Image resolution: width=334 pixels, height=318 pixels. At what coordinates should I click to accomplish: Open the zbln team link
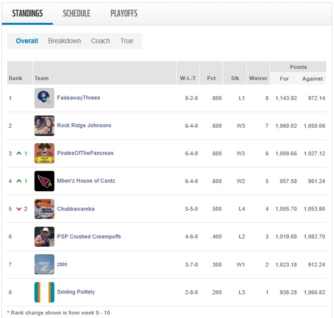(62, 264)
